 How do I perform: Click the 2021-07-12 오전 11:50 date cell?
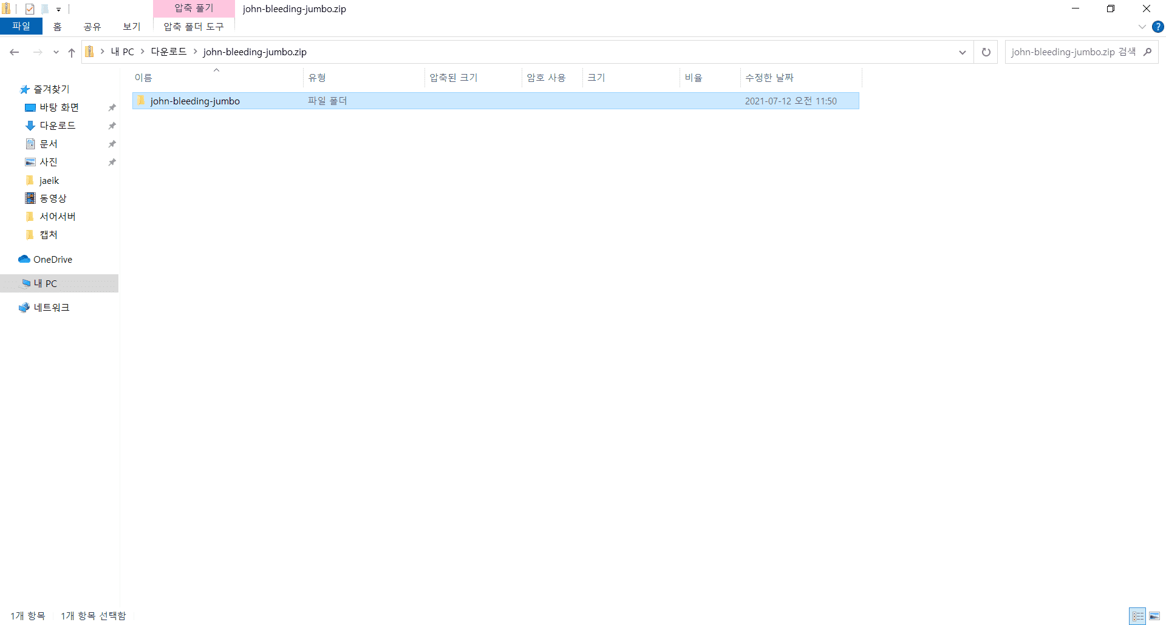(x=791, y=101)
